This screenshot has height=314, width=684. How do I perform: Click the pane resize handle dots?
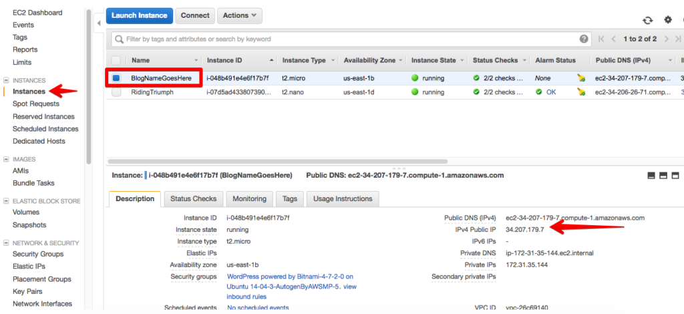tap(399, 168)
